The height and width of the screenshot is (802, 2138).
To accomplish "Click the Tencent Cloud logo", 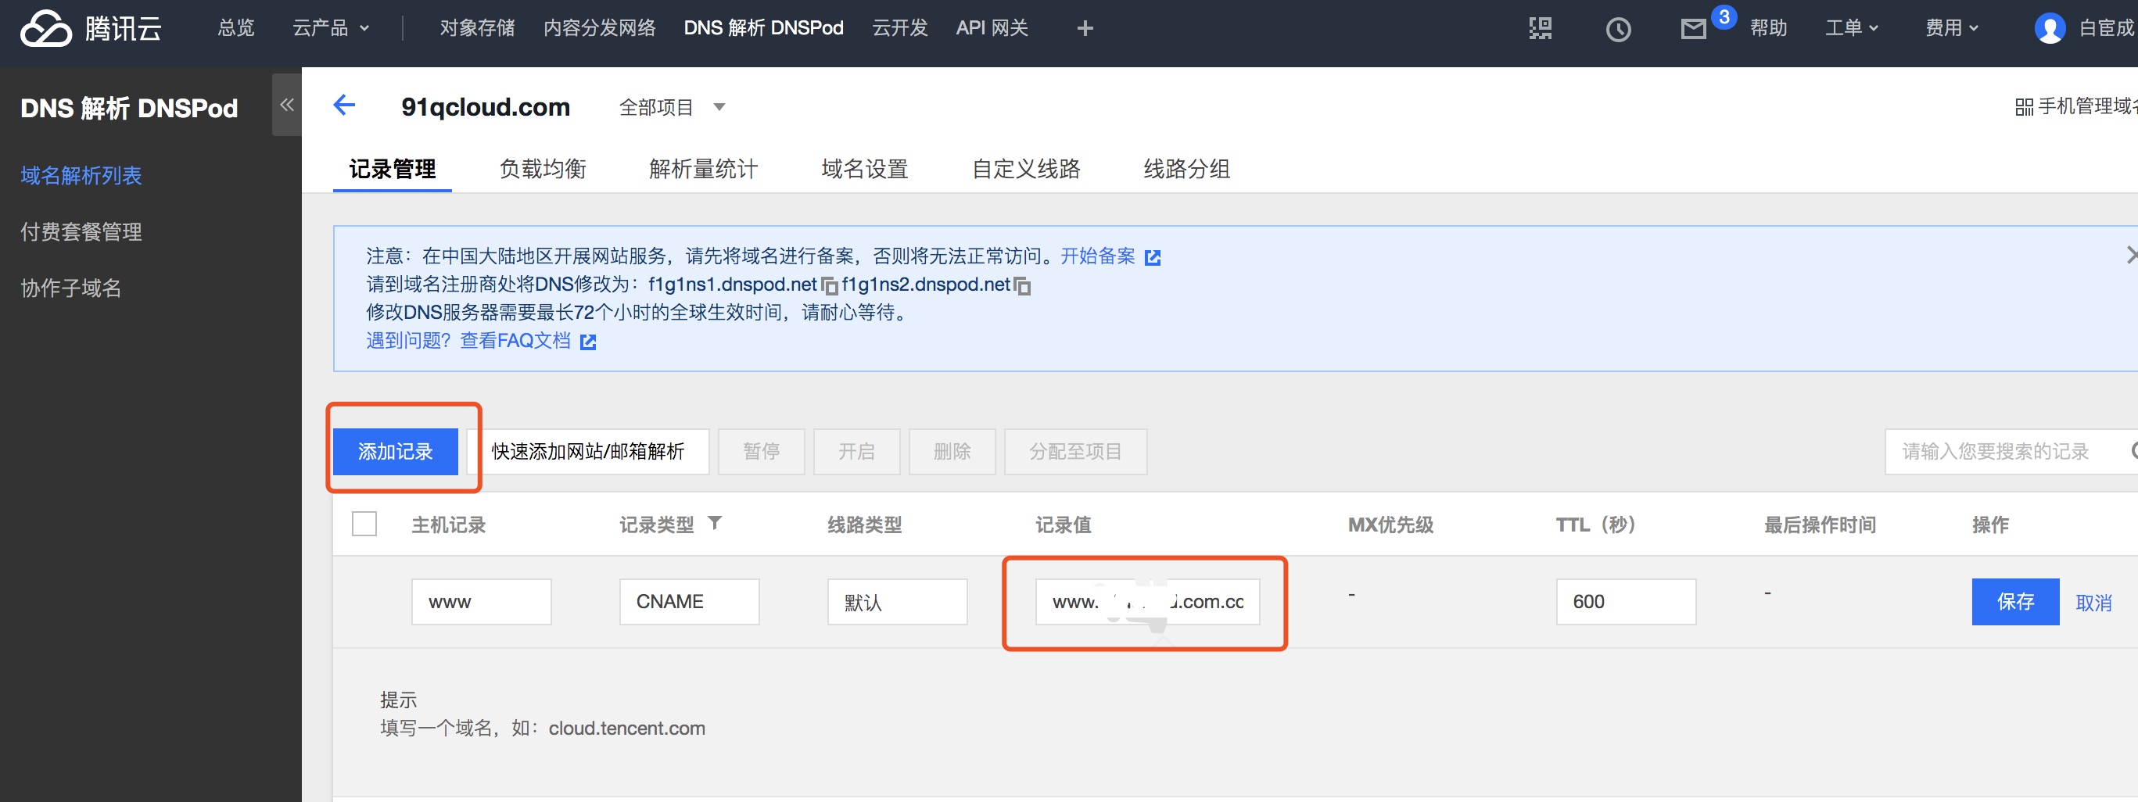I will pos(91,29).
